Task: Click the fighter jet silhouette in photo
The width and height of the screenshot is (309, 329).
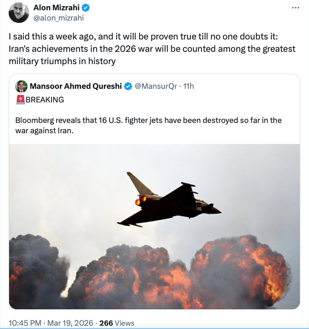Action: [x=169, y=202]
